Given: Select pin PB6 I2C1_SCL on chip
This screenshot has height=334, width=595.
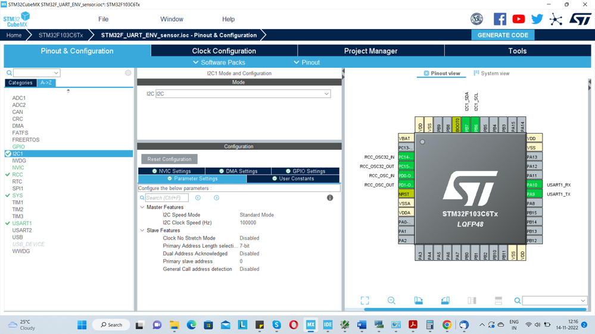Looking at the screenshot, I should [x=475, y=125].
